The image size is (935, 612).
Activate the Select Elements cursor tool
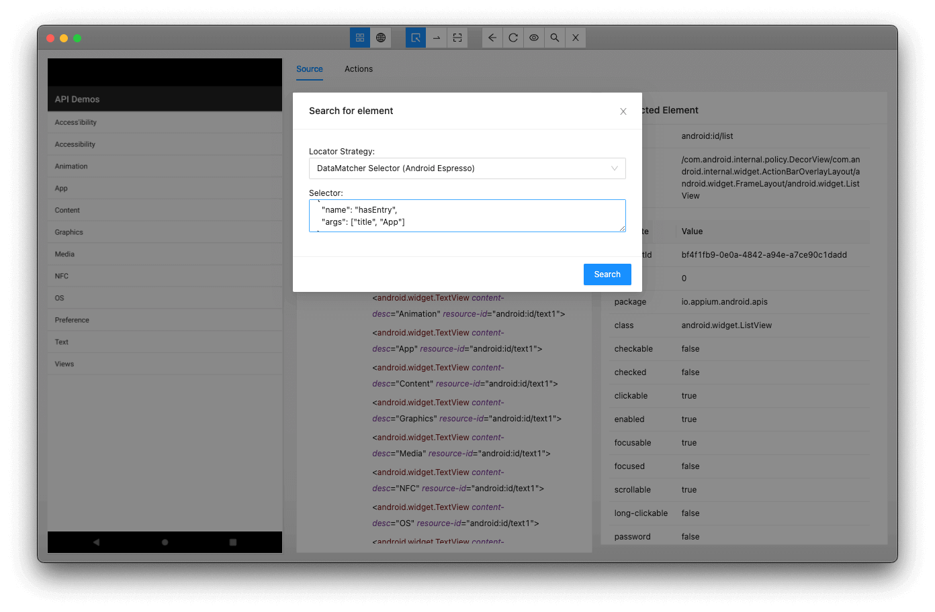click(415, 38)
